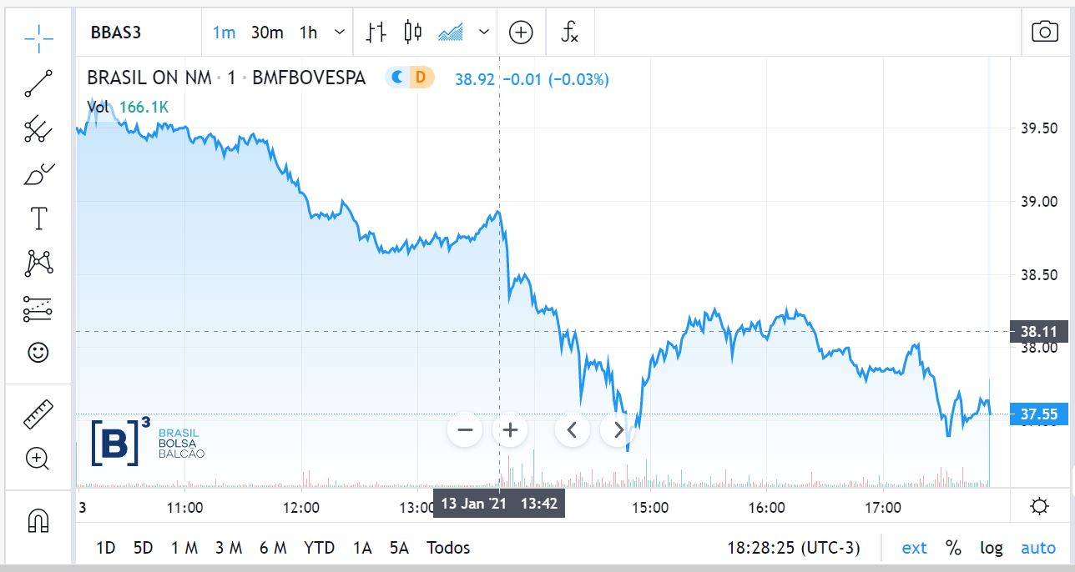
Task: Select the ruler measure tool
Action: [38, 414]
